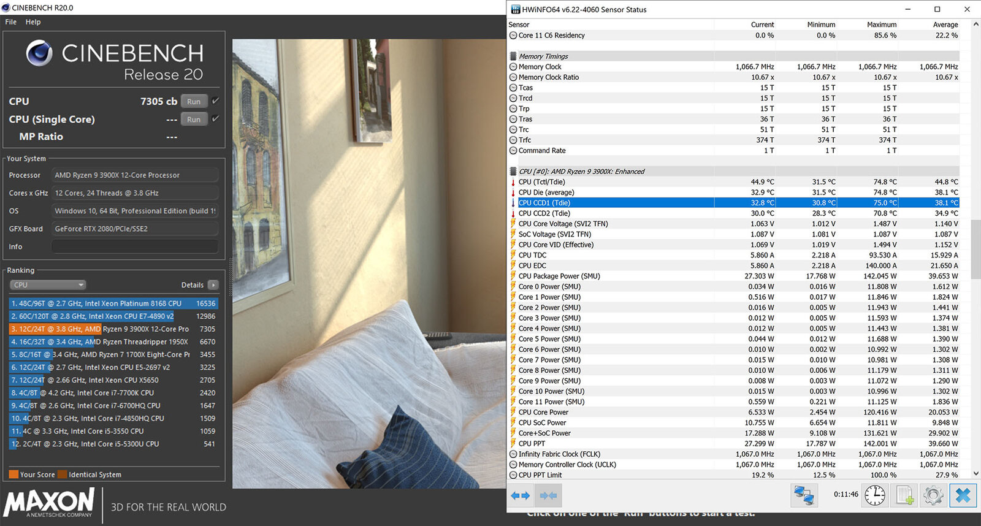The width and height of the screenshot is (981, 526).
Task: Expand ranking Details arrow button
Action: [213, 284]
